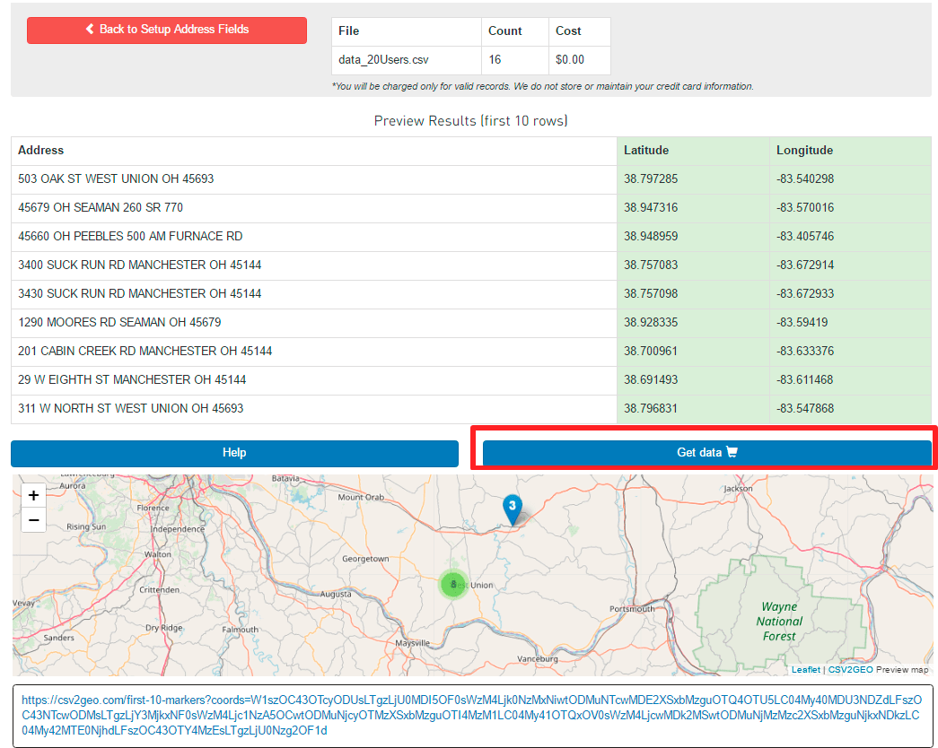938x748 pixels.
Task: Click the green cluster marker labeled 8
Action: (453, 584)
